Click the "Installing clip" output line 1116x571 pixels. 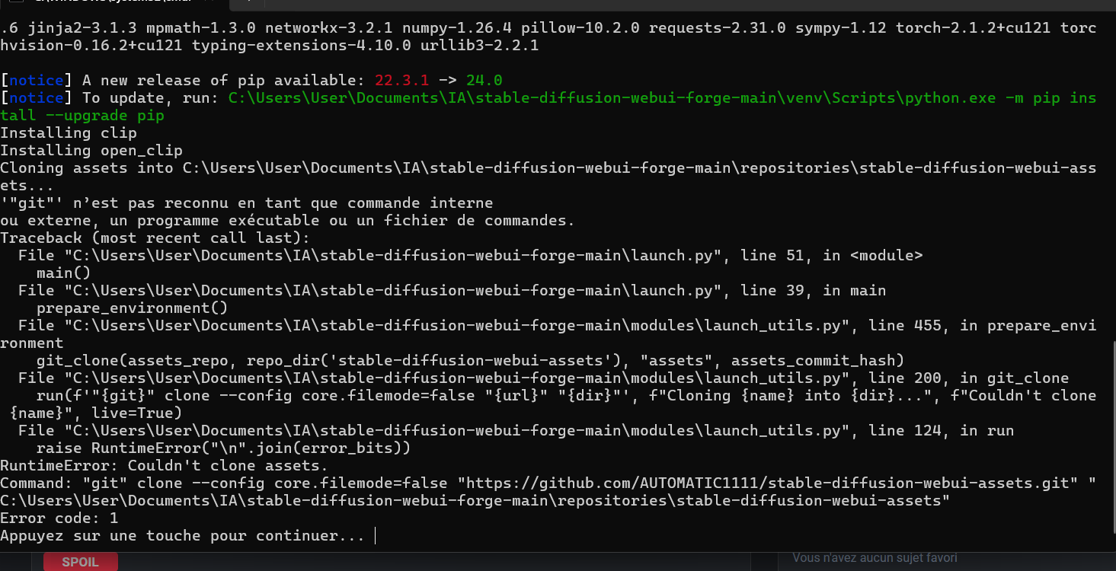69,132
